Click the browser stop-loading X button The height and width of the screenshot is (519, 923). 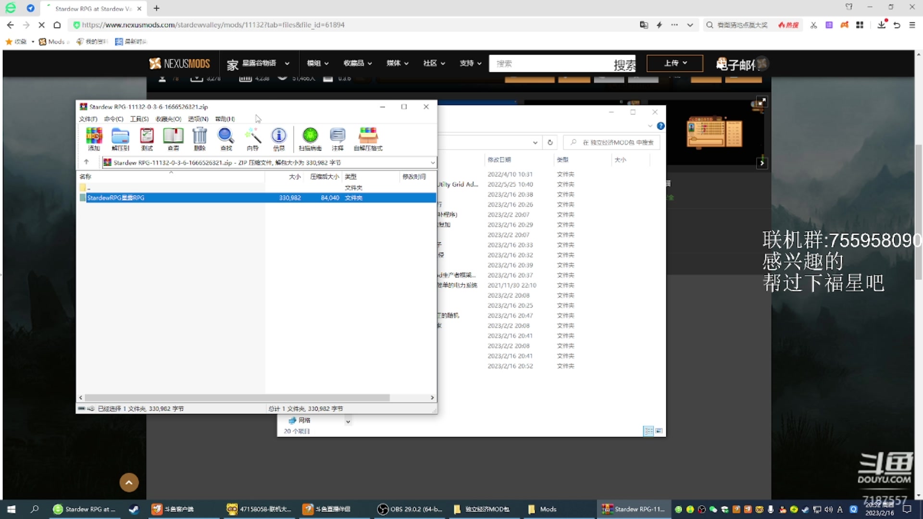(41, 25)
